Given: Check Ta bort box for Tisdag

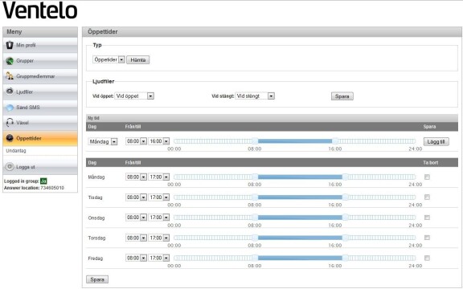Looking at the screenshot, I should (x=427, y=197).
